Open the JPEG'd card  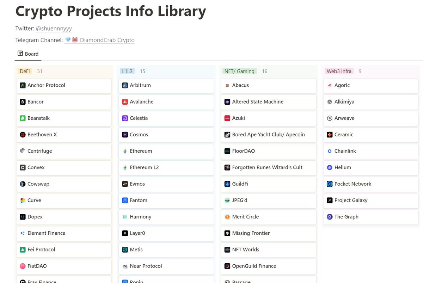(268, 200)
